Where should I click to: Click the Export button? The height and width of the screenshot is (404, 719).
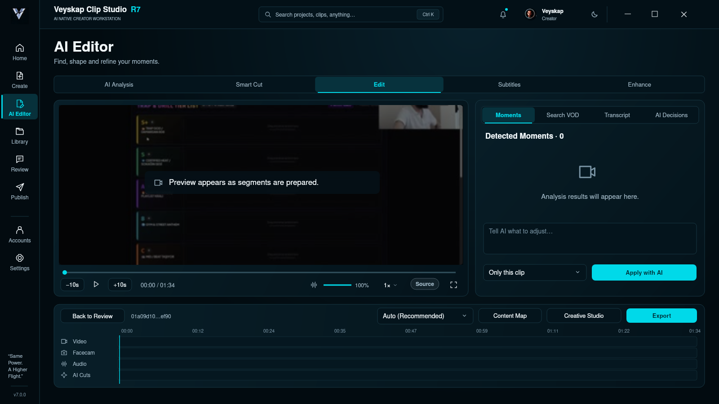[661, 316]
